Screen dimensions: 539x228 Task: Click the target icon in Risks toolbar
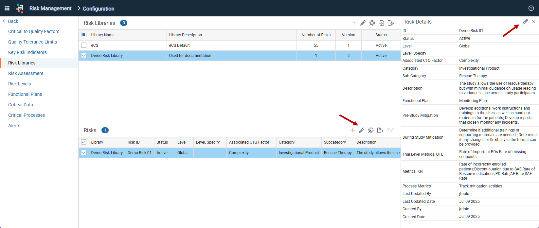[x=371, y=130]
